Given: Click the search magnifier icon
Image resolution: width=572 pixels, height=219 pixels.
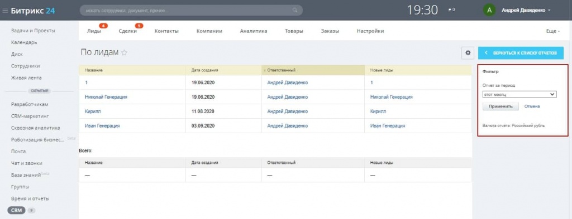Looking at the screenshot, I should (x=295, y=11).
